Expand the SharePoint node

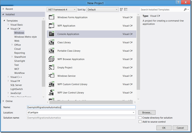12,57
